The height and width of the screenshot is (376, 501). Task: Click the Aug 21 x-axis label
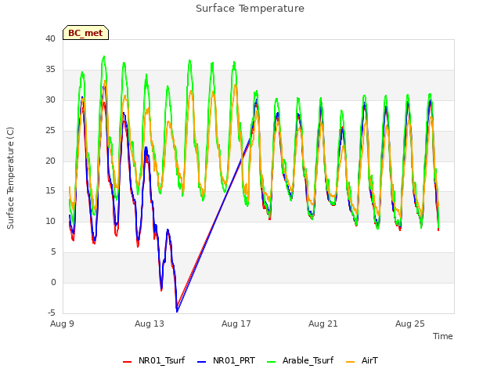click(x=323, y=324)
